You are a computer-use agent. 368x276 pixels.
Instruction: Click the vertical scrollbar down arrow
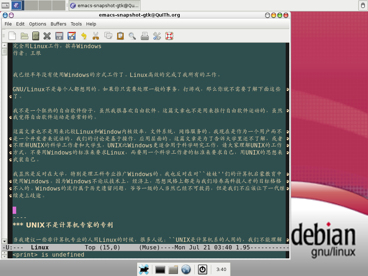[x=4, y=241]
